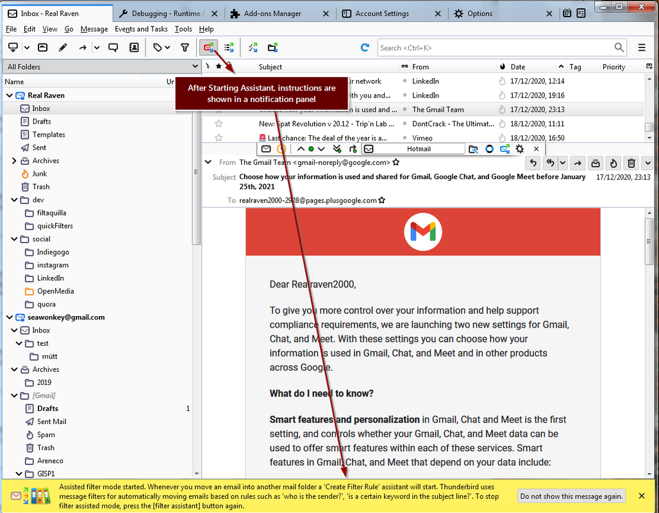Screen dimensions: 659x513
Task: Click the message body vertical scrollbar thumb
Action: coord(649,242)
